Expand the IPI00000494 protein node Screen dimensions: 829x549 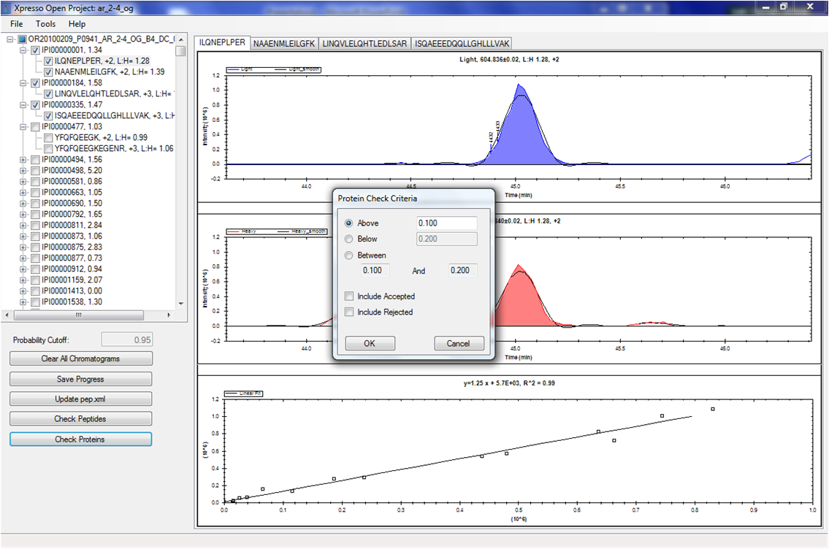pos(23,159)
